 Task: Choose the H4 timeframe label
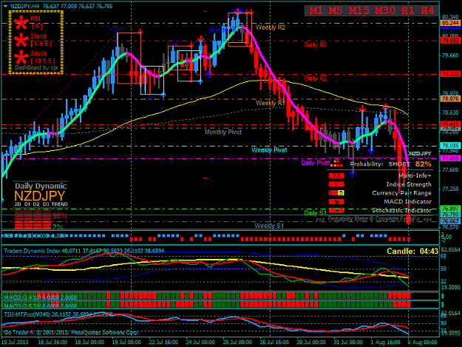[427, 10]
